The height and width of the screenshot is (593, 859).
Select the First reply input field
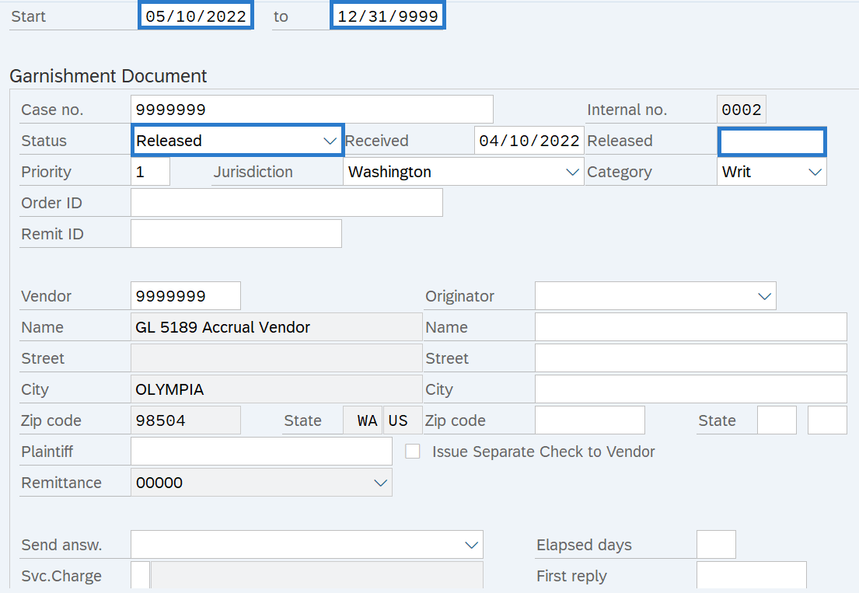pos(751,576)
